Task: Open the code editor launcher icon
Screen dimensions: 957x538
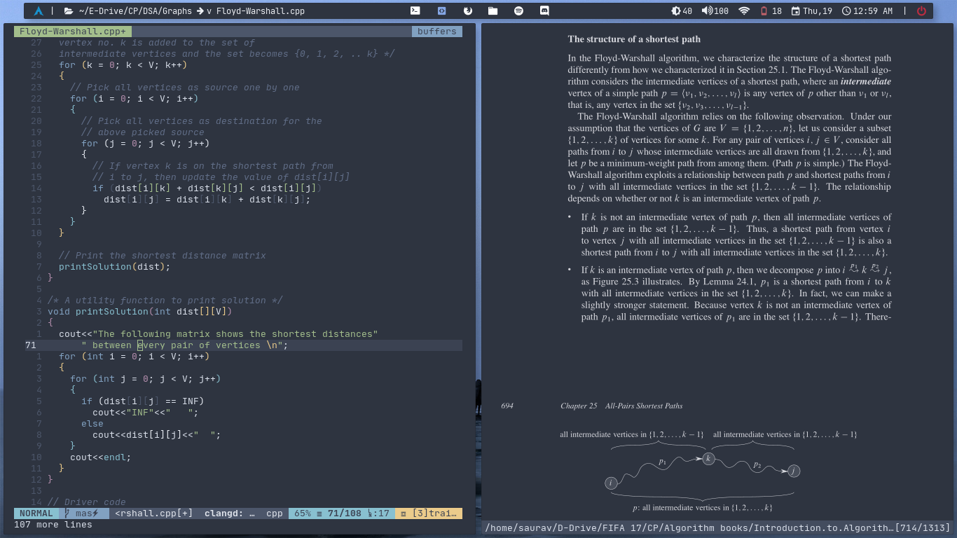Action: pyautogui.click(x=441, y=11)
